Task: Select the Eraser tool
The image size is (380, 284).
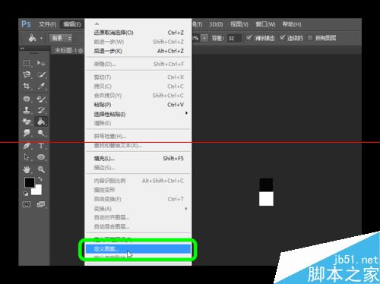Action: point(27,121)
